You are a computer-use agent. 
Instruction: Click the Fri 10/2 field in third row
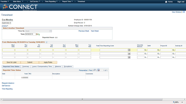coord(34,57)
